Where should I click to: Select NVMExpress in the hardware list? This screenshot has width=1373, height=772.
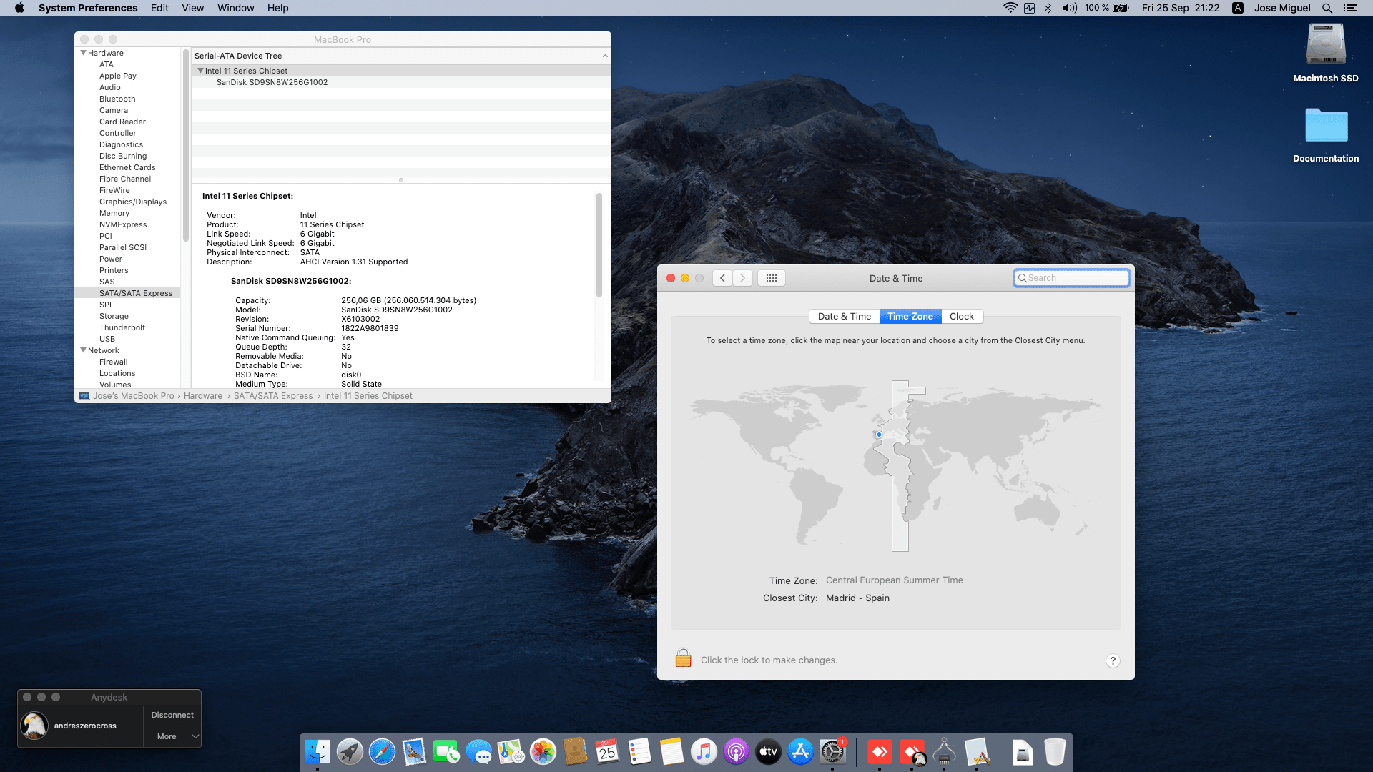coord(123,224)
